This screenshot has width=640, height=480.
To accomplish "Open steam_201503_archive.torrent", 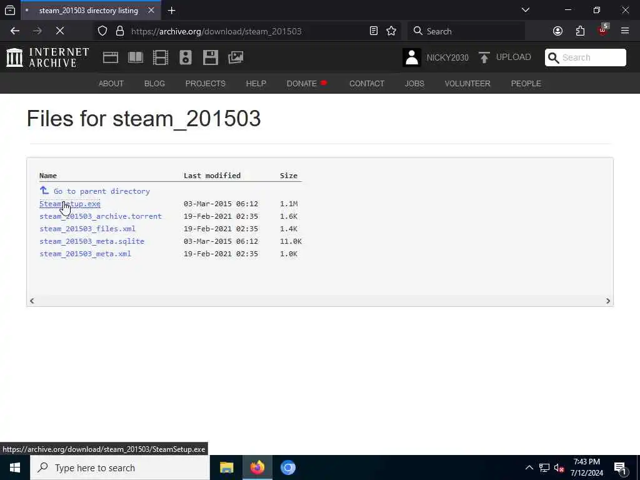I will 101,216.
